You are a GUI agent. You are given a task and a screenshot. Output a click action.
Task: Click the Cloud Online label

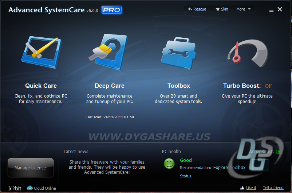(45, 188)
